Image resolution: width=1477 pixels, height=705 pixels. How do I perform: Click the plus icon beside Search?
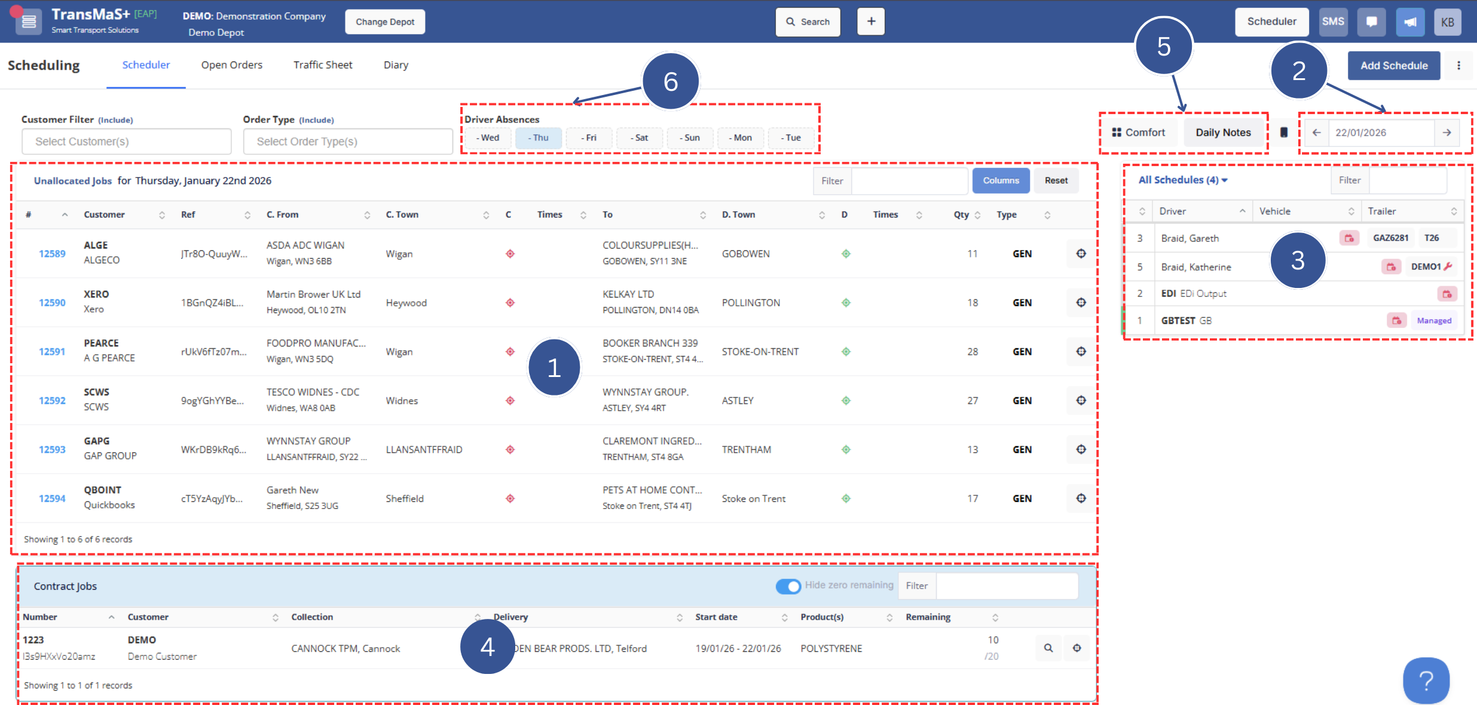pyautogui.click(x=871, y=22)
